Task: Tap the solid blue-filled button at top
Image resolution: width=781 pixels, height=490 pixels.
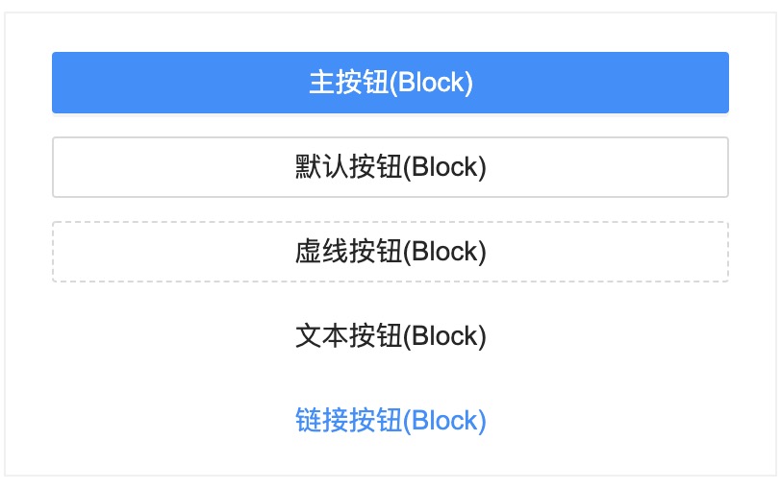Action: click(390, 83)
